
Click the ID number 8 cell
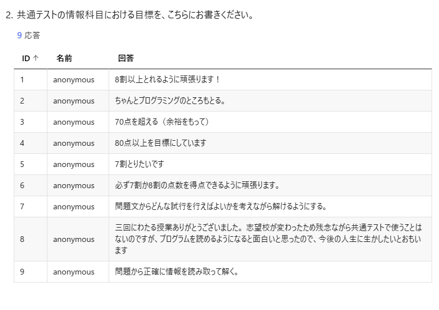22,239
